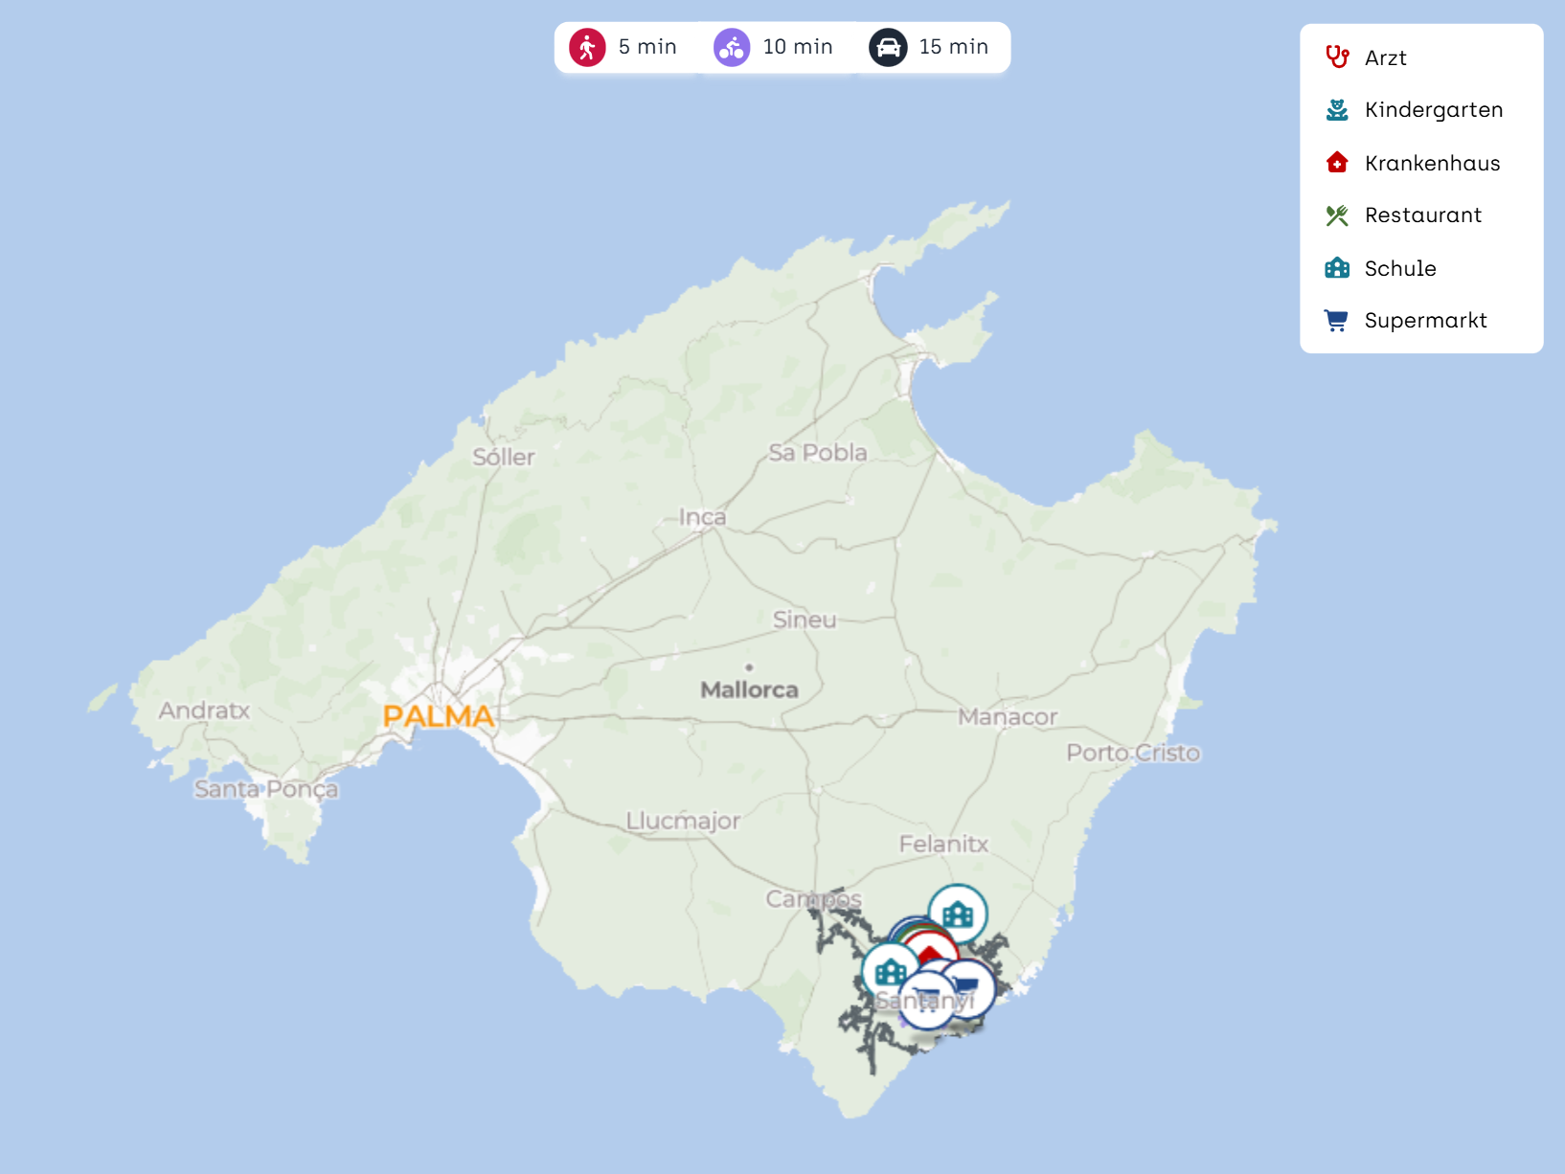Select the Kindergarten icon in the legend
This screenshot has width=1565, height=1174.
click(x=1337, y=110)
